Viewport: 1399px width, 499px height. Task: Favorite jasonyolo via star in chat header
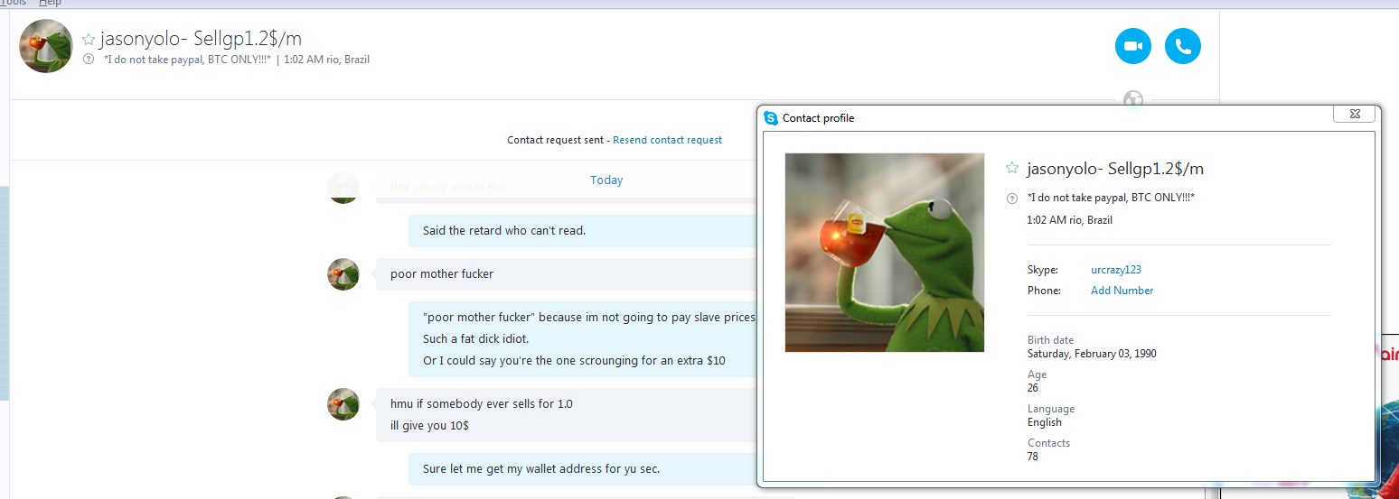point(89,39)
